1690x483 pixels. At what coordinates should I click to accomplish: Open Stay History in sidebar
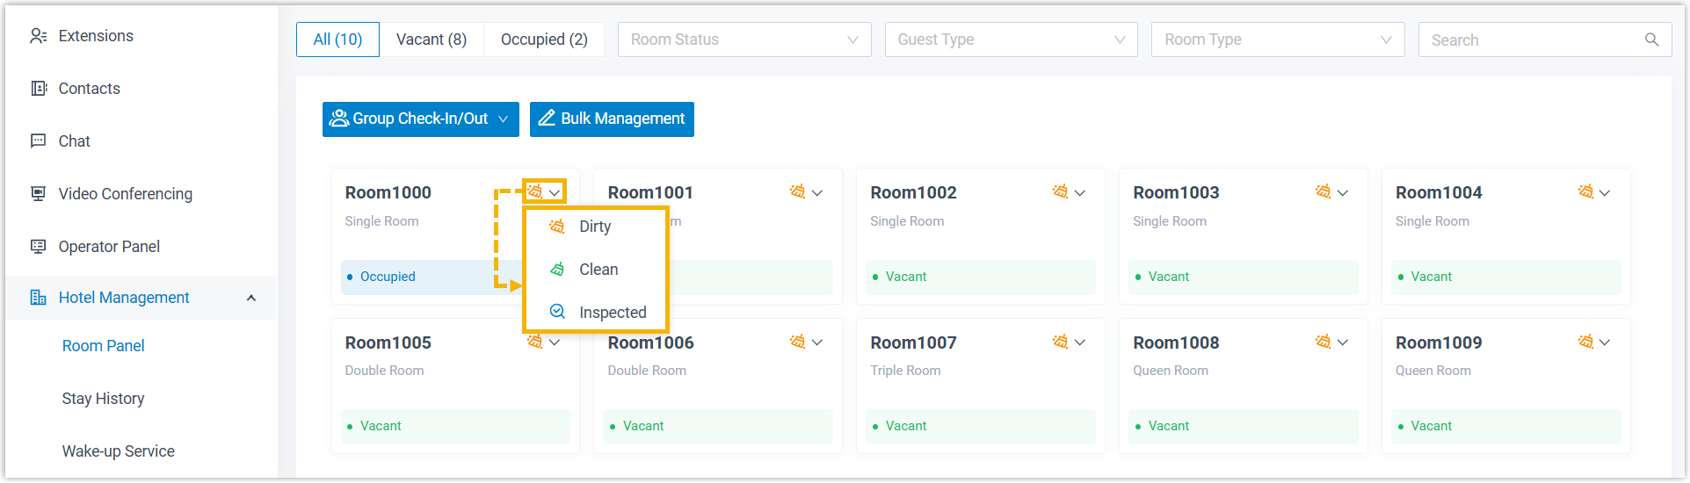coord(103,399)
